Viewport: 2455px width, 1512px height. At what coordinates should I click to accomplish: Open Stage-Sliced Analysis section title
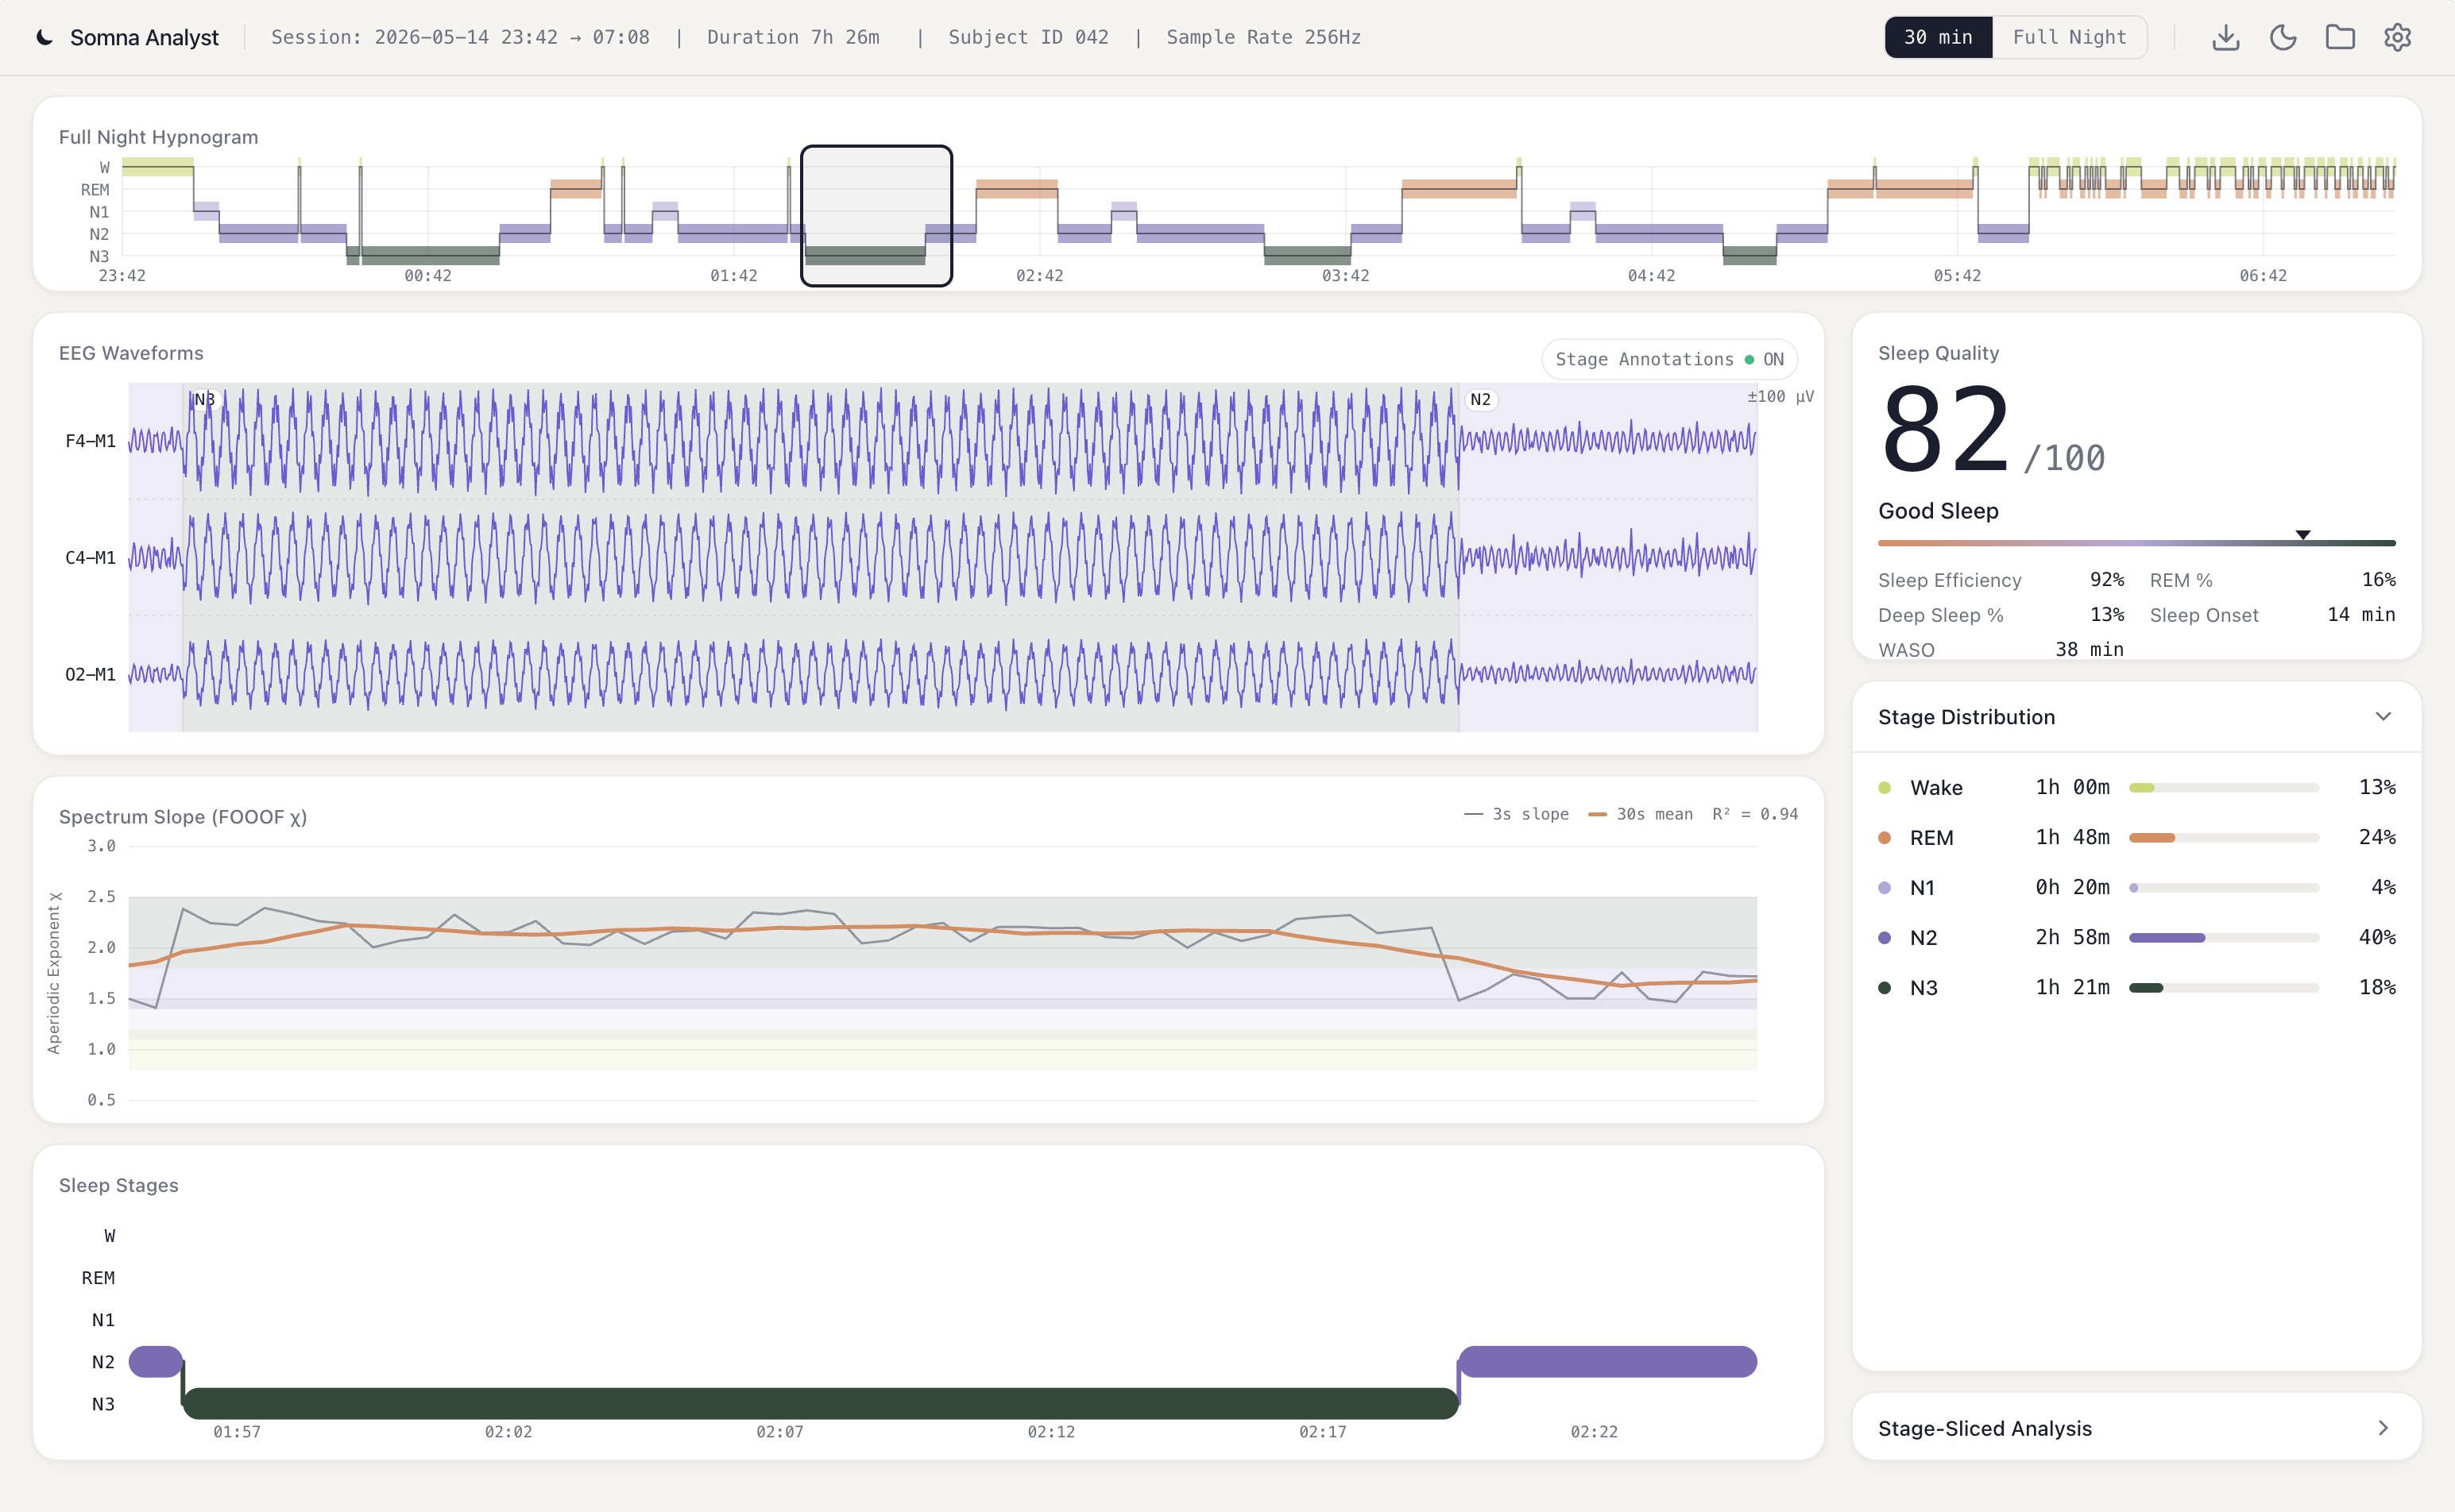click(x=1985, y=1428)
